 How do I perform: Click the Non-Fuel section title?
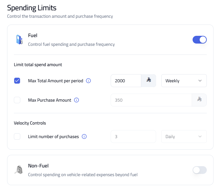coord(38,166)
